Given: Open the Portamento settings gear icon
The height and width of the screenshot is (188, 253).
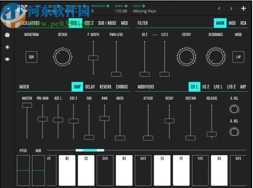Looking at the screenshot, I should [x=84, y=6].
